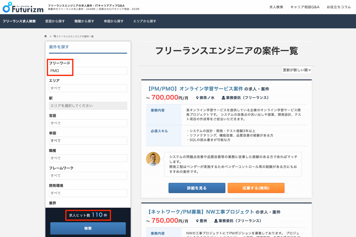Open キャリア相談Q&A in top navigation
This screenshot has width=356, height=237.
coord(305,7)
